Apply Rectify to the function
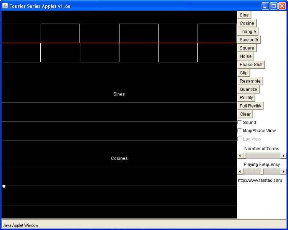The width and height of the screenshot is (288, 230). tap(246, 97)
